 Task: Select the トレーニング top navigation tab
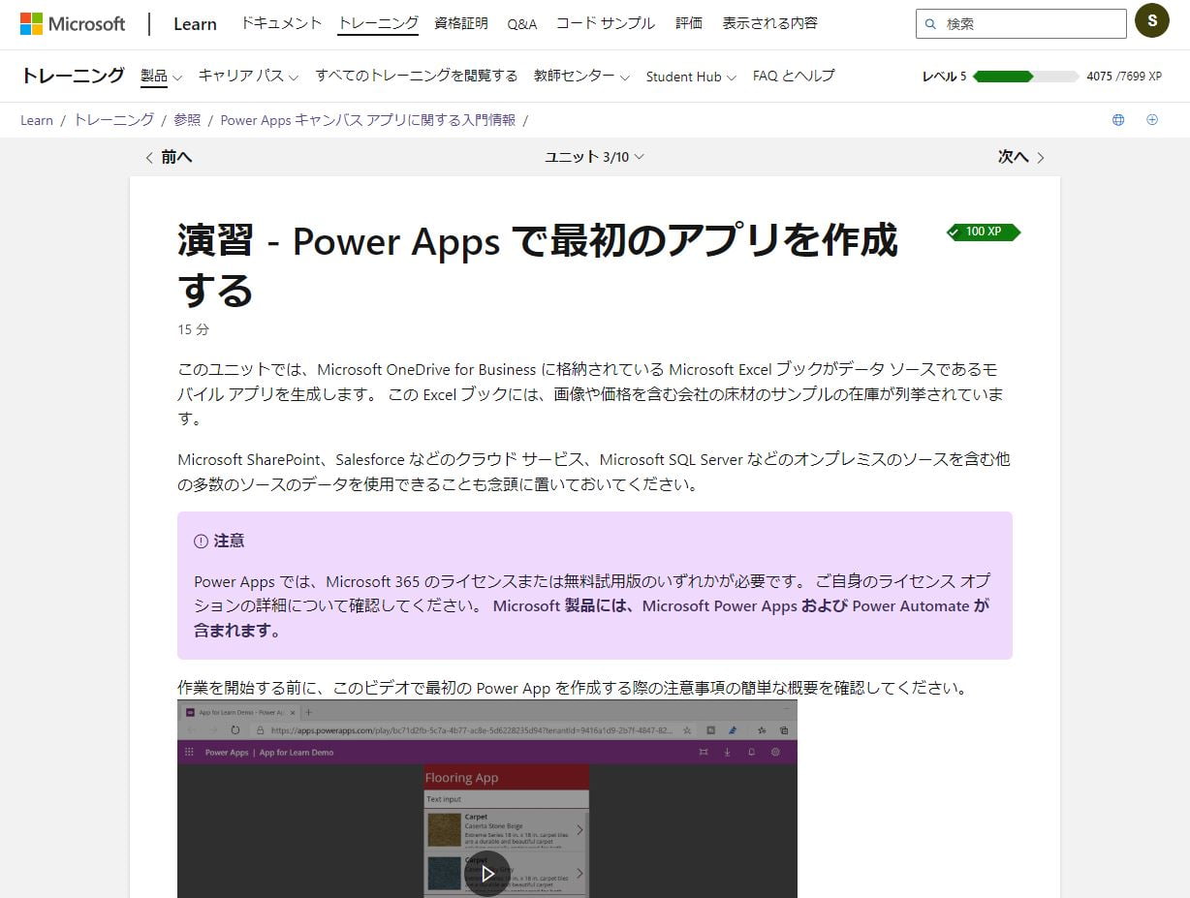pos(378,23)
